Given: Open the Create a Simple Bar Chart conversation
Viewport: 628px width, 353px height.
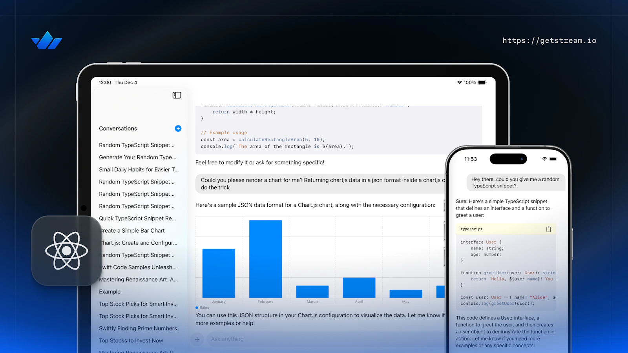Looking at the screenshot, I should (131, 230).
